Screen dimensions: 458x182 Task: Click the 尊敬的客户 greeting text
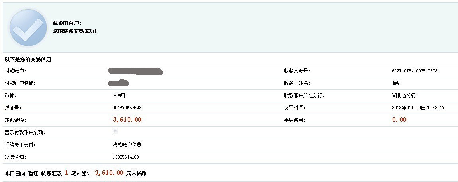[67, 23]
